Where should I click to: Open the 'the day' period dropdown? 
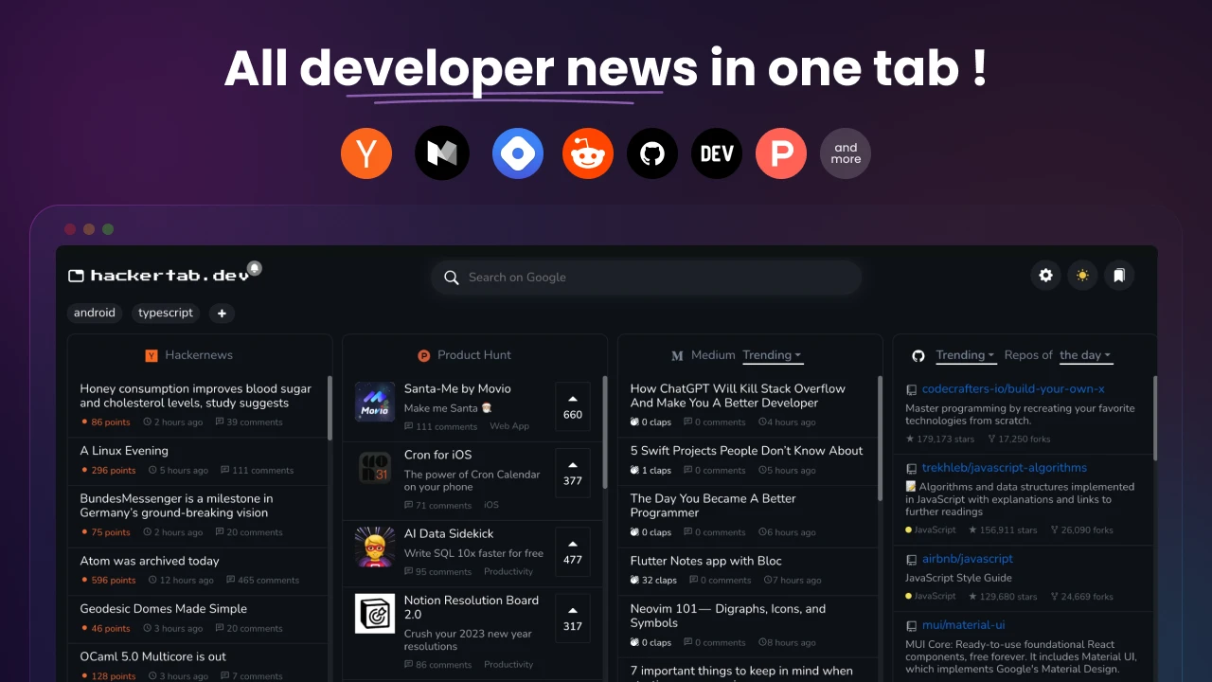[x=1085, y=355]
